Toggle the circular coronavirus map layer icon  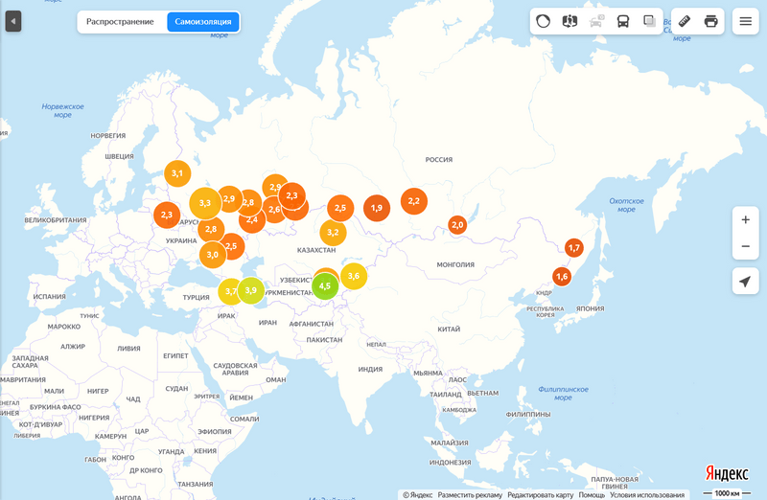[543, 21]
